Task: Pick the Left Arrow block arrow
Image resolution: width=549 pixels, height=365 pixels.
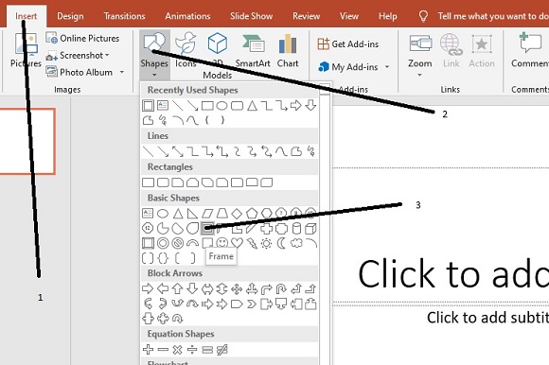Action: pos(163,288)
